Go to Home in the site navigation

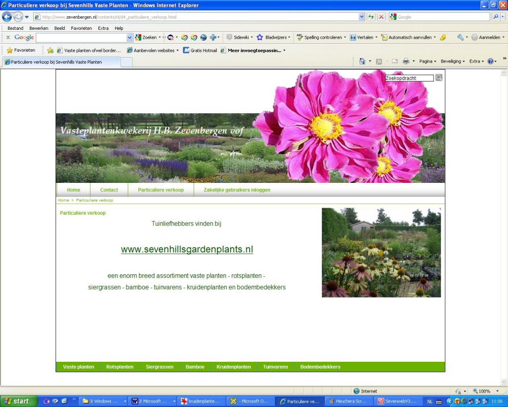tap(73, 190)
